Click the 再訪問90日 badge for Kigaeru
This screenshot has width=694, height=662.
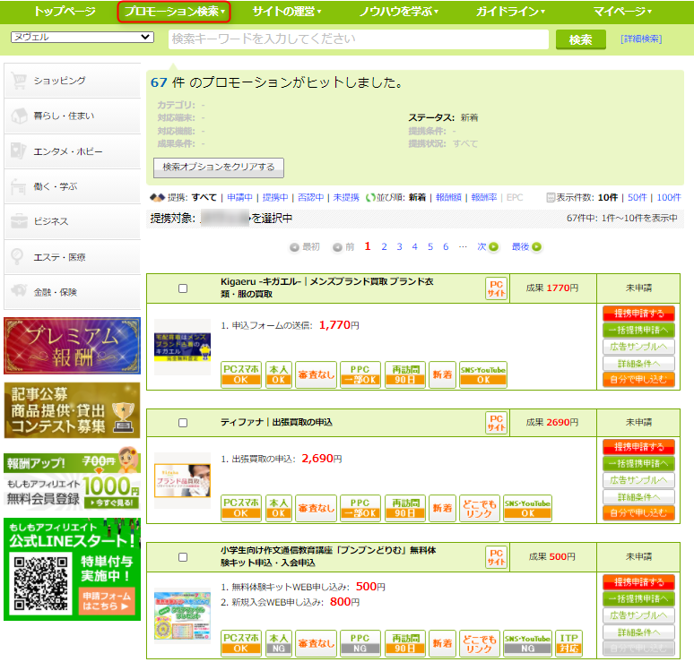tap(405, 374)
